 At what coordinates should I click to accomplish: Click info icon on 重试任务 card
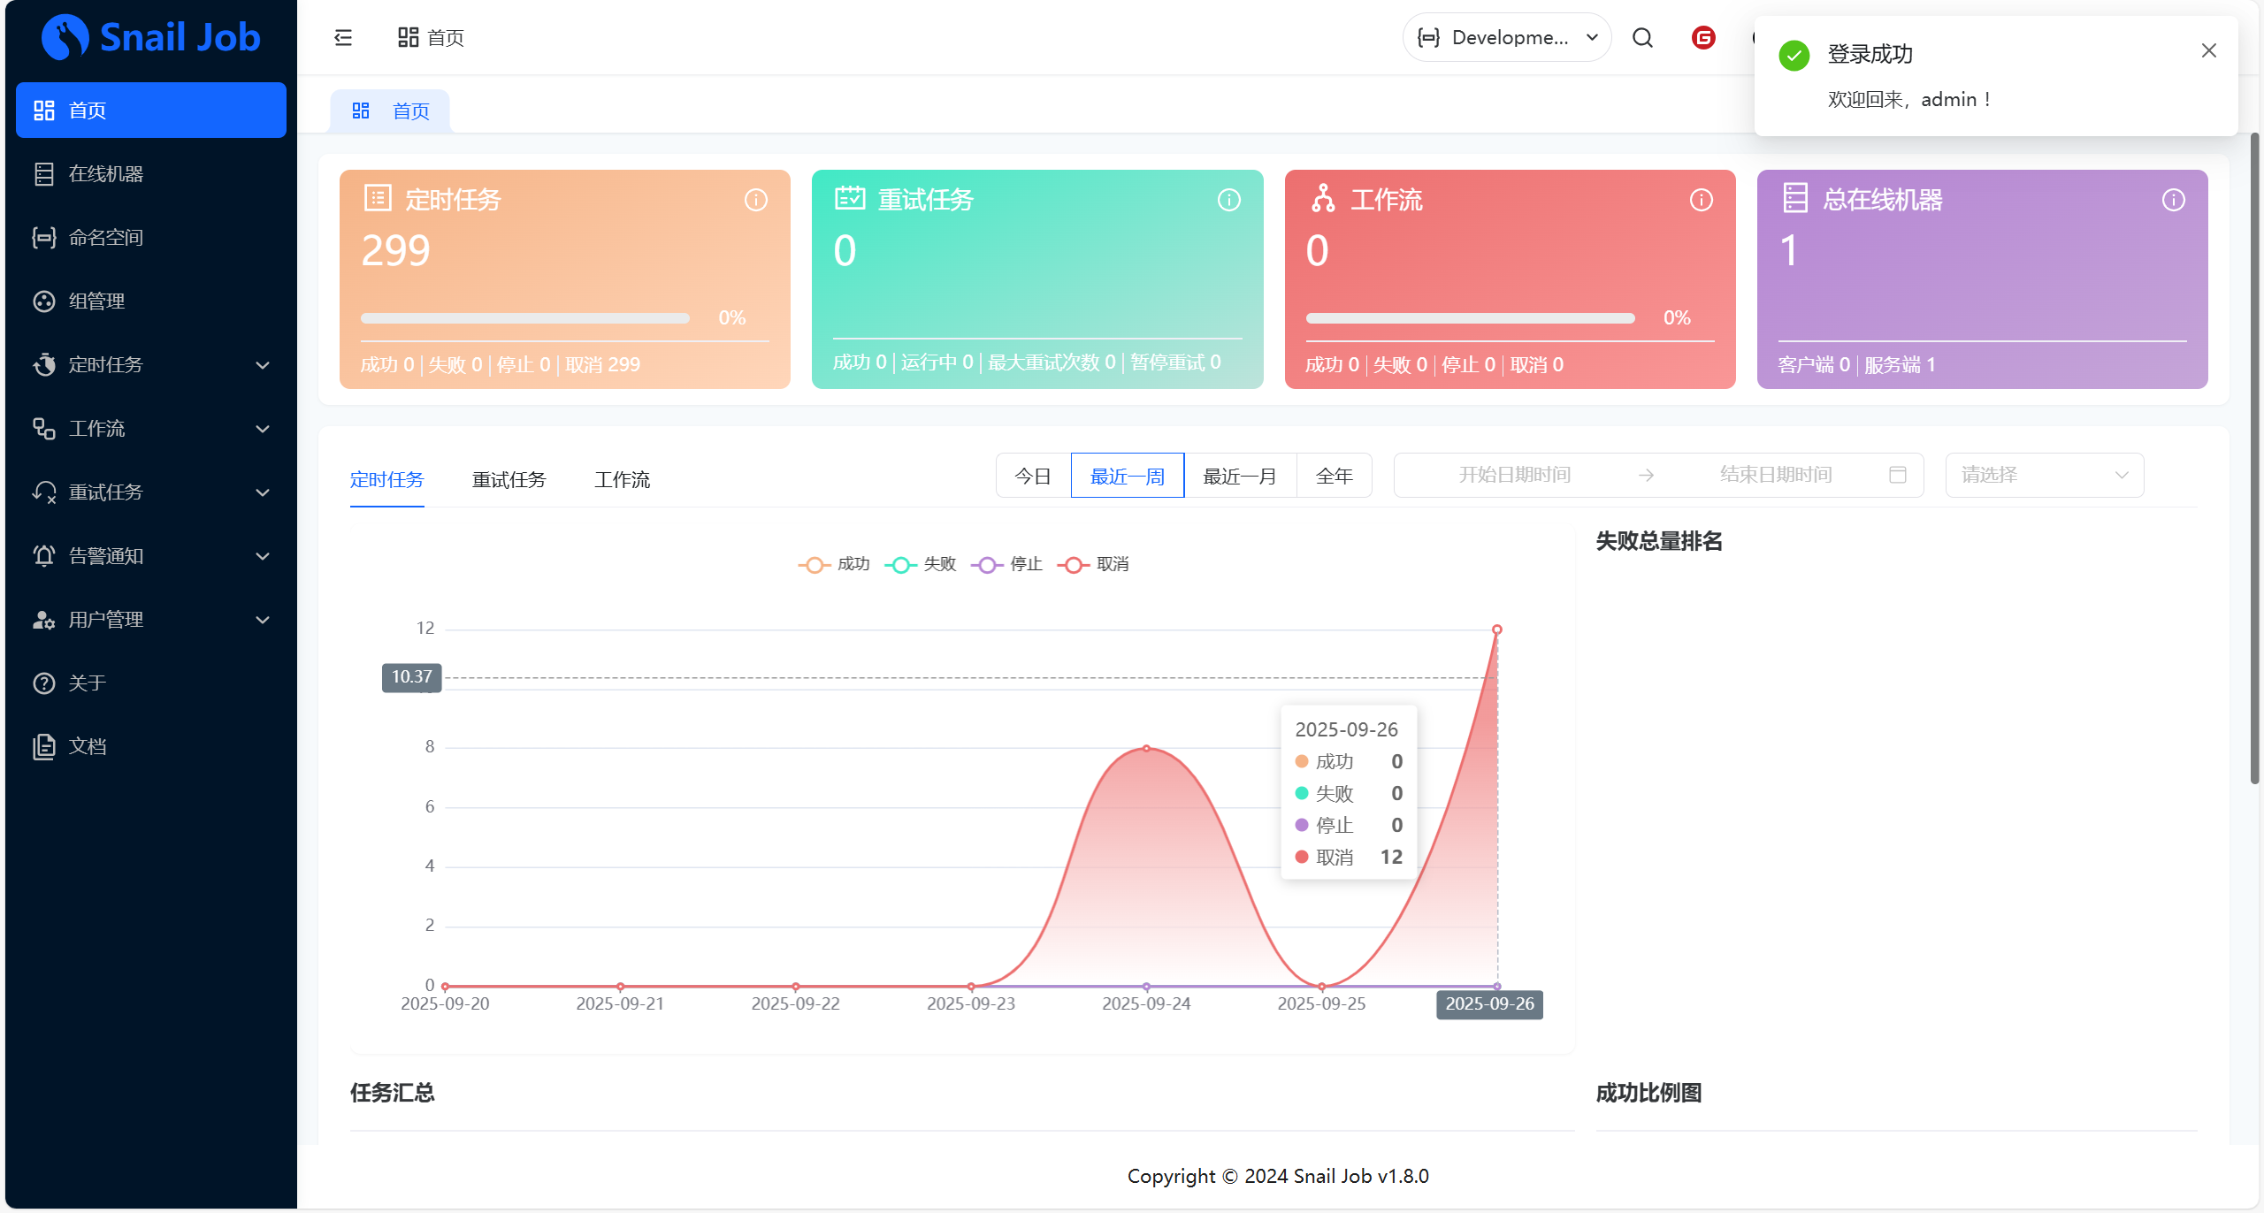(1229, 200)
